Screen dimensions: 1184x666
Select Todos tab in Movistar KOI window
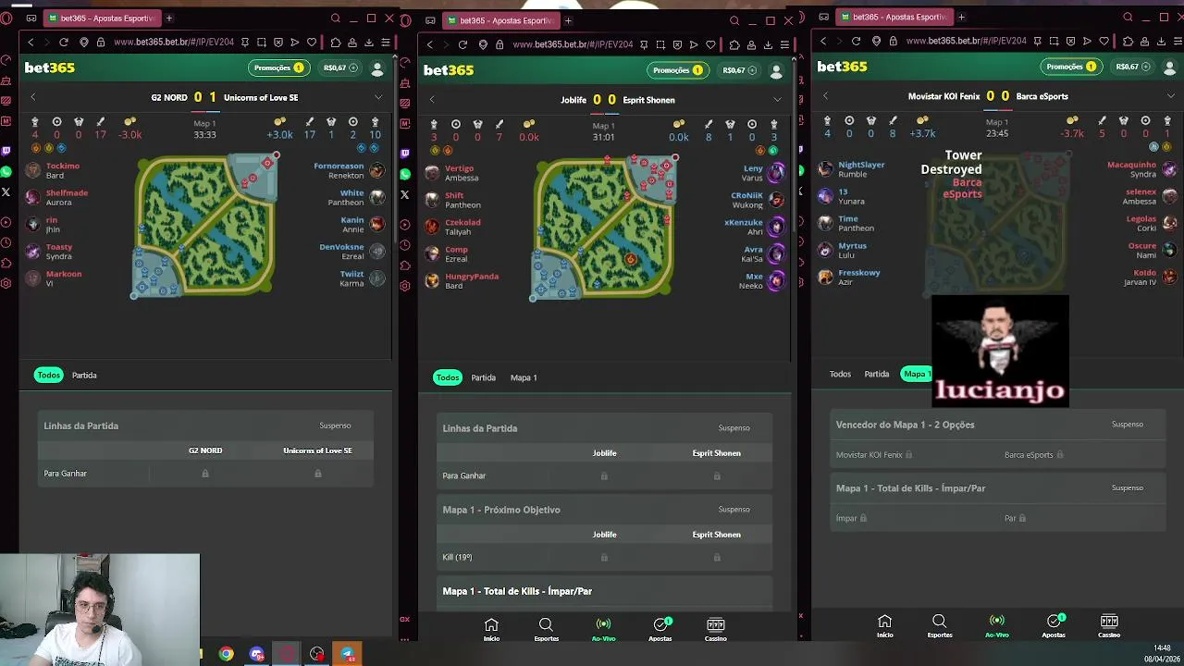click(840, 374)
